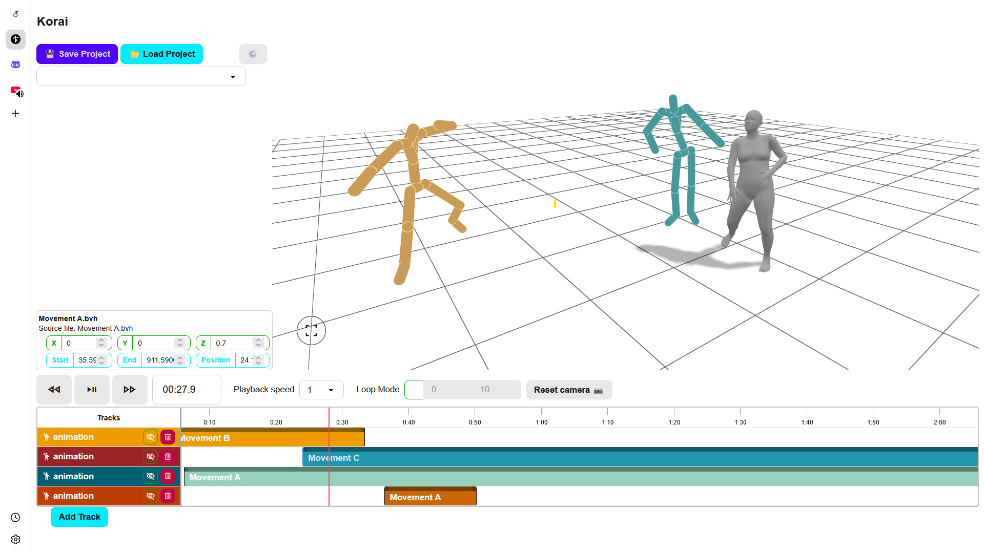
Task: Toggle visibility of the teal animation track
Action: [150, 476]
